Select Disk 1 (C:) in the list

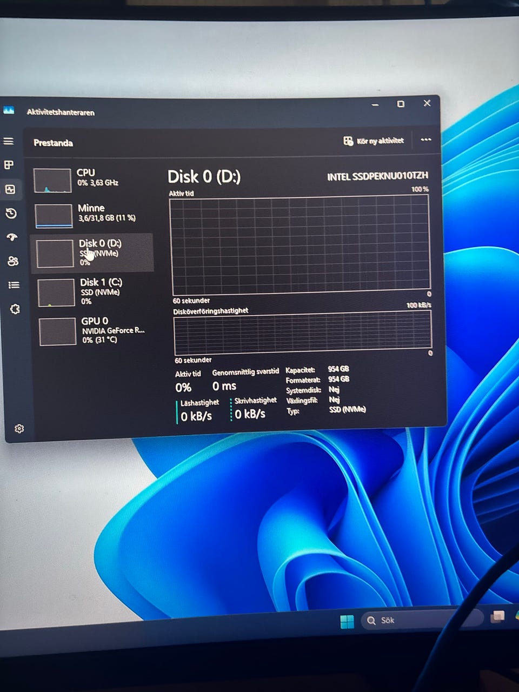point(94,291)
